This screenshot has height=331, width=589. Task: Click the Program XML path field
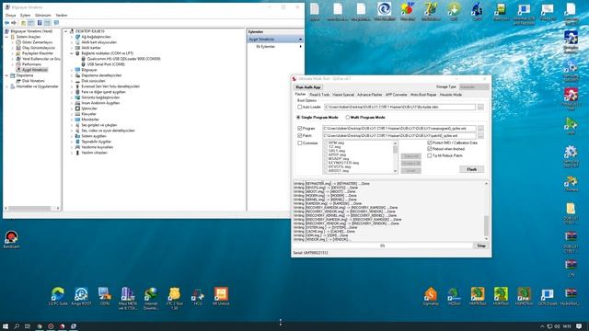[399, 129]
